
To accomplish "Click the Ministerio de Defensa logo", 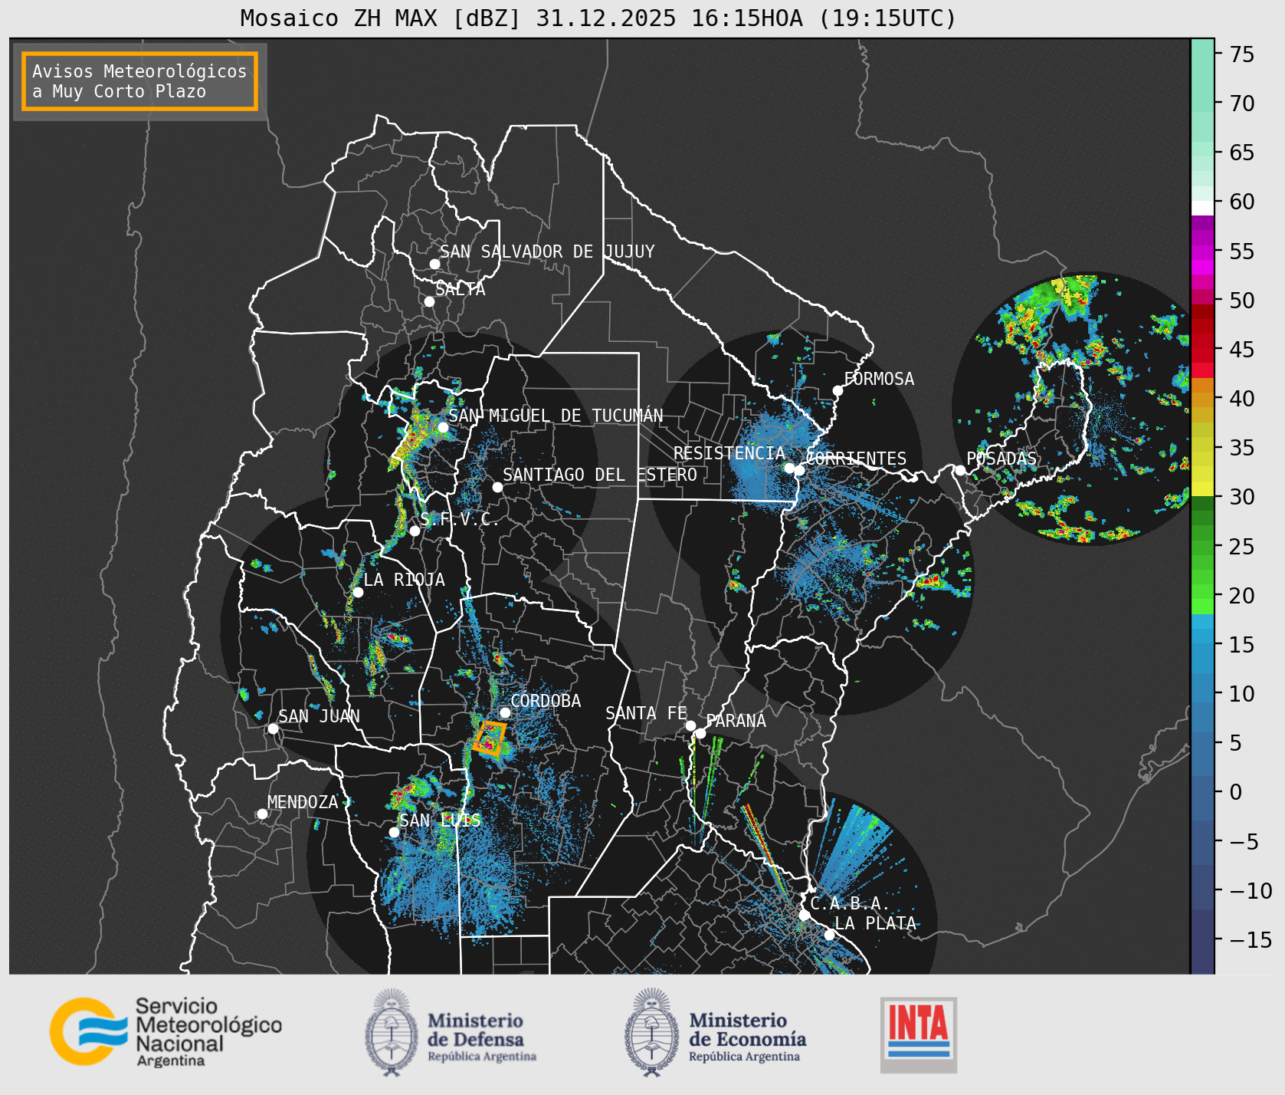I will [x=451, y=1032].
